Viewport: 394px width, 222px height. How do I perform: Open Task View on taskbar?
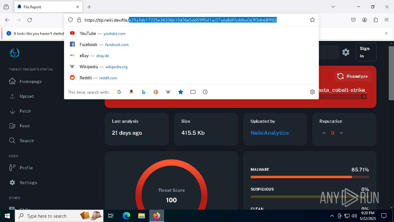click(111, 216)
